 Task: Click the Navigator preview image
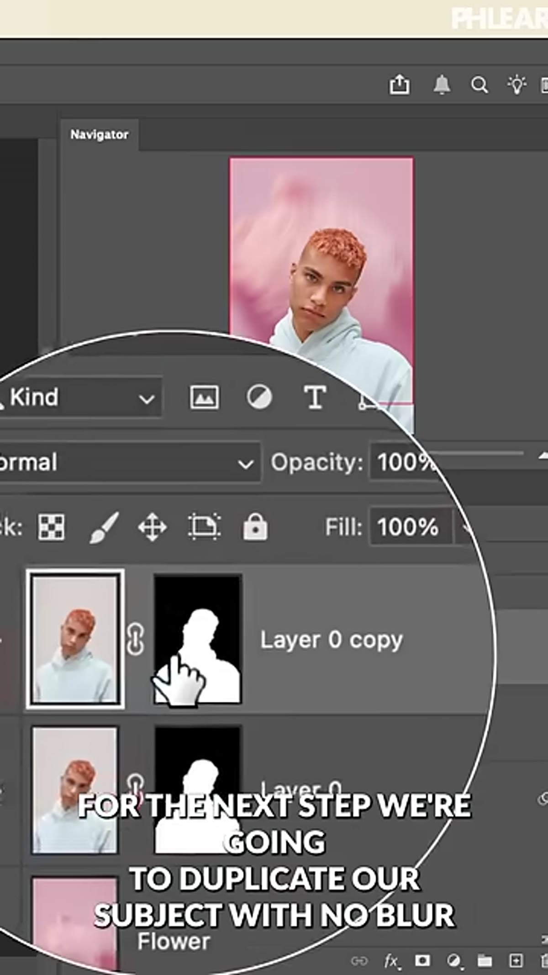coord(321,295)
